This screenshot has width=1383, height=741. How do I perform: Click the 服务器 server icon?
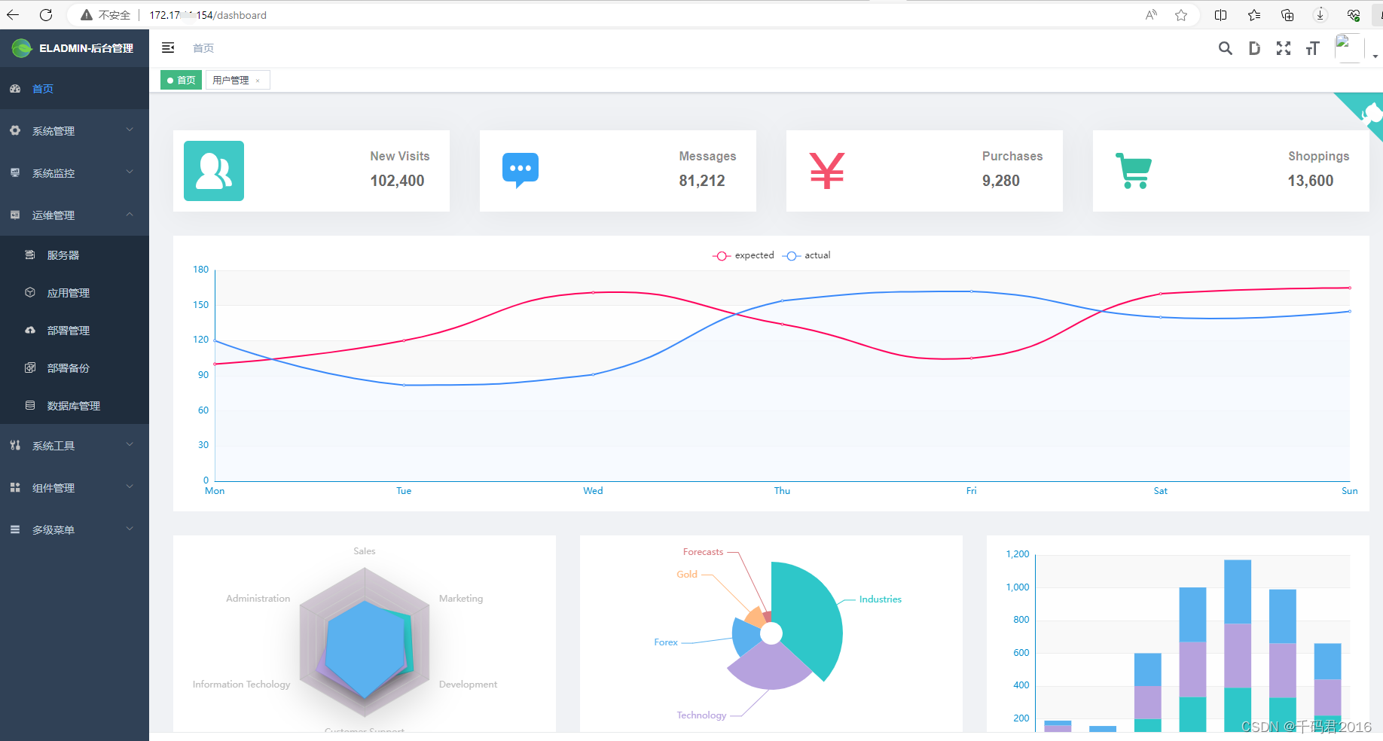pyautogui.click(x=30, y=255)
